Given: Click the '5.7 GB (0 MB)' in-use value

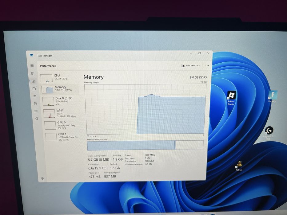Looking at the screenshot, I should click(x=98, y=160).
